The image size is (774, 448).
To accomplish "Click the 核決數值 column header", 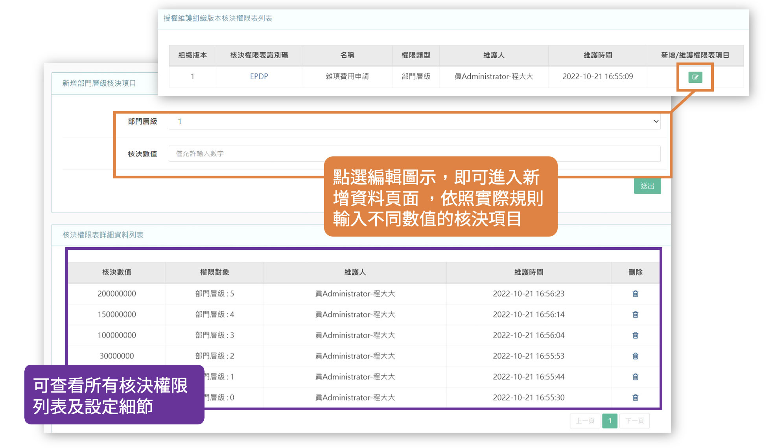I will coord(116,272).
